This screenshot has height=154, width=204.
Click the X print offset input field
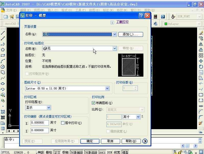pos(40,123)
